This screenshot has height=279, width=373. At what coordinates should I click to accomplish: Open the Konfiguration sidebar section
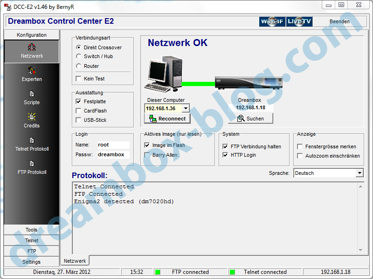pos(31,35)
